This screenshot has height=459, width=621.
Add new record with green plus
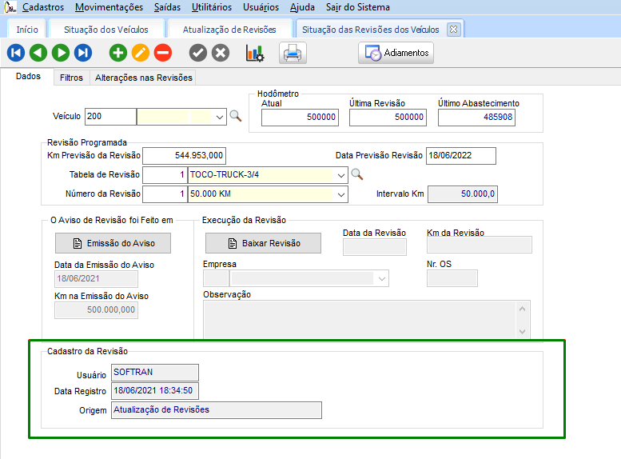tap(118, 53)
